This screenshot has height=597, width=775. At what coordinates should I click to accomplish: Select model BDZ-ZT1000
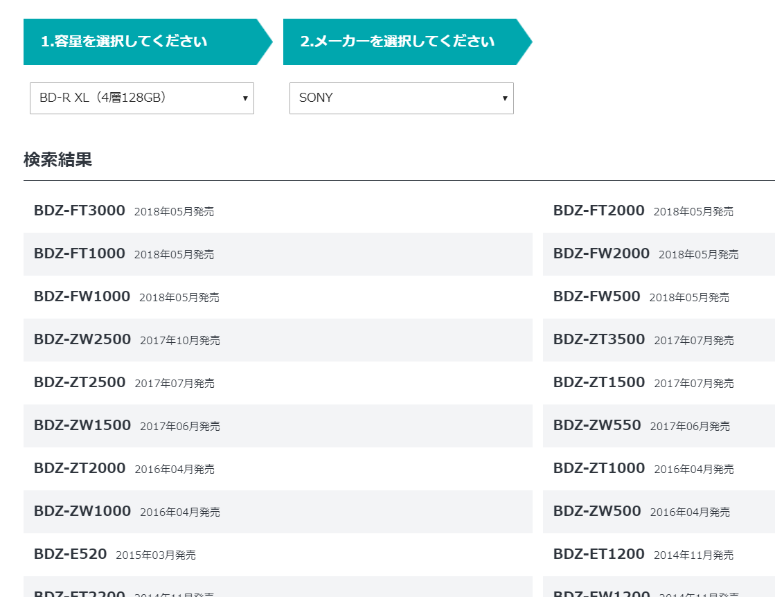pyautogui.click(x=599, y=468)
